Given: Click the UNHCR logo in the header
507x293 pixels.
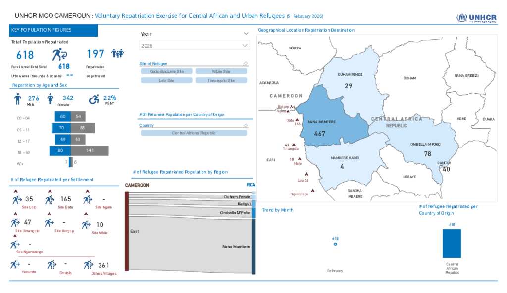Looking at the screenshot, I should [476, 18].
